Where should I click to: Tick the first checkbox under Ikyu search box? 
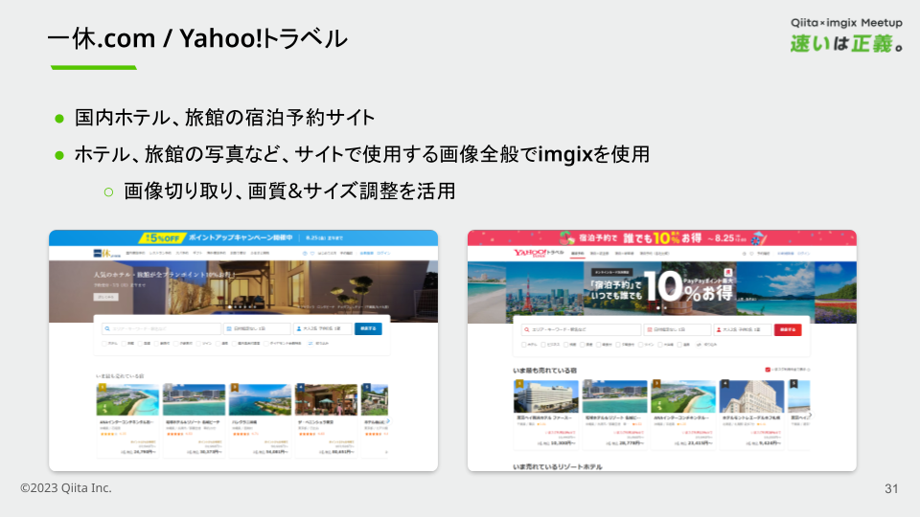tap(103, 342)
